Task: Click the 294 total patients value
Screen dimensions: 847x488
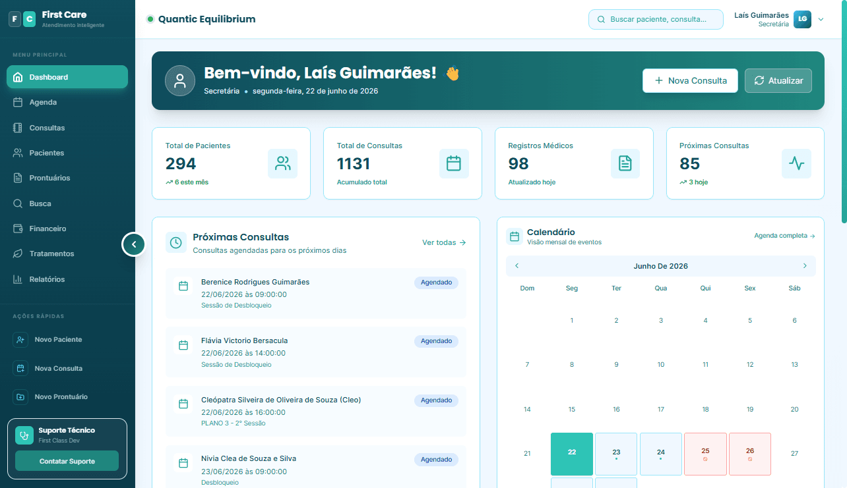Action: [181, 164]
